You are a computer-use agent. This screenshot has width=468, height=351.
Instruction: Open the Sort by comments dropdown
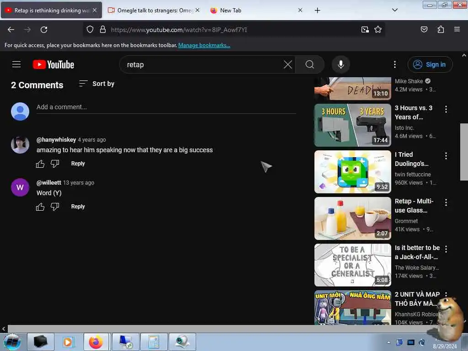[x=97, y=84]
